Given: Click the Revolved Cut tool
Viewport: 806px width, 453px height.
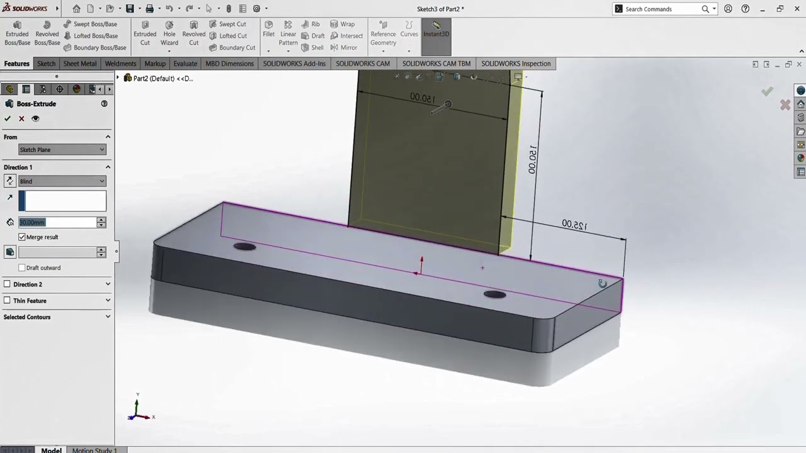Looking at the screenshot, I should pyautogui.click(x=194, y=33).
